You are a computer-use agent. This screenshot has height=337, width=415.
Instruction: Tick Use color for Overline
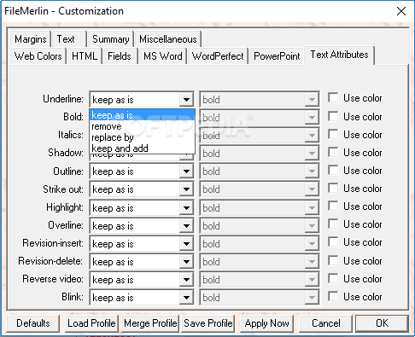tap(333, 224)
